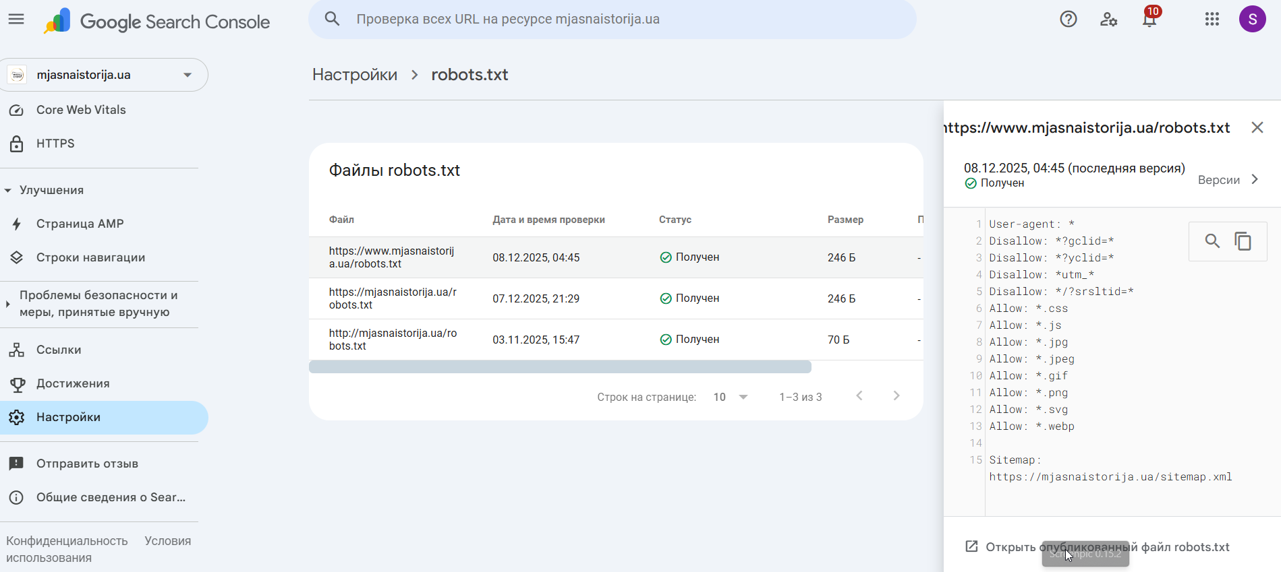Click the Ссылки network icon
1281x572 pixels.
[17, 350]
